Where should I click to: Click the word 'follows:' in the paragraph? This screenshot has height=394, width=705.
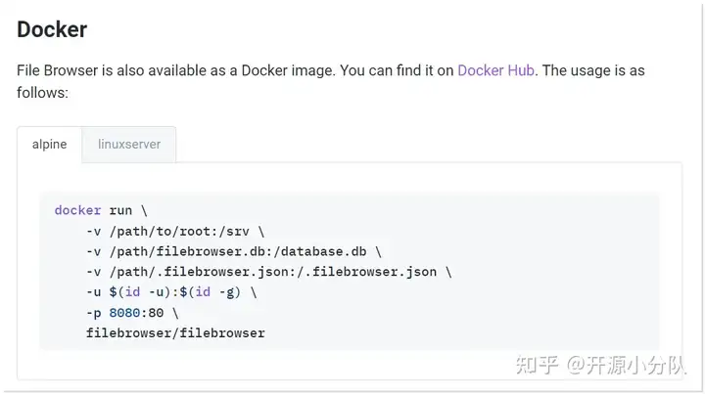pyautogui.click(x=43, y=93)
